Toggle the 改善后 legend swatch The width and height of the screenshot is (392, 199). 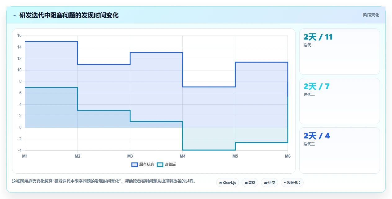tap(160, 164)
